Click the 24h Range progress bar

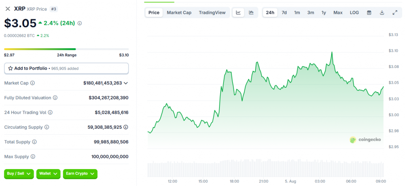pos(66,49)
